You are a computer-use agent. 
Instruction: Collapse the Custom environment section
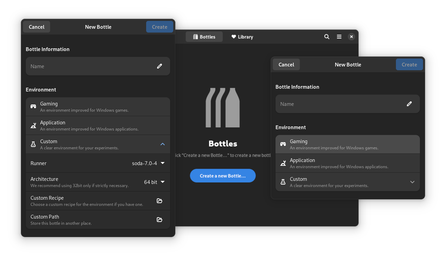pos(163,144)
